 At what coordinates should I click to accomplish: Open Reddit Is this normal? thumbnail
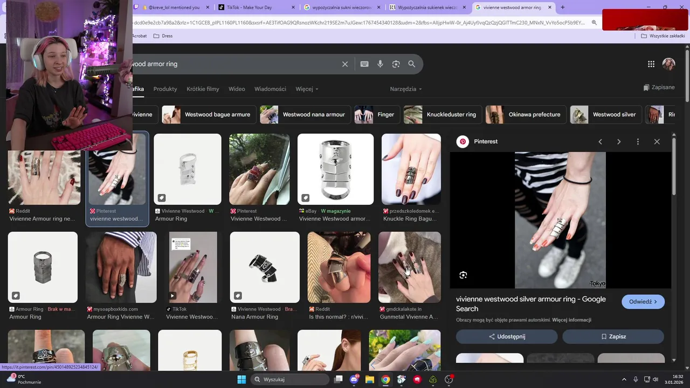[339, 267]
